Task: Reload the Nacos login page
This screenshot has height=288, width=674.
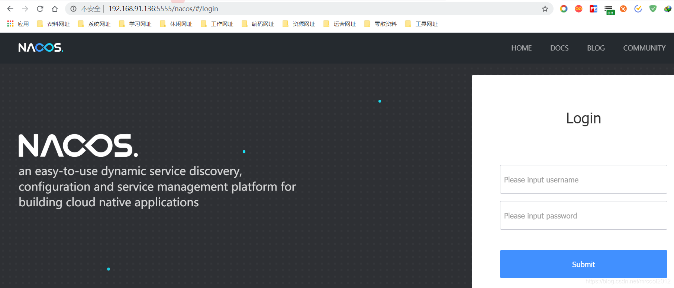Action: click(x=40, y=9)
